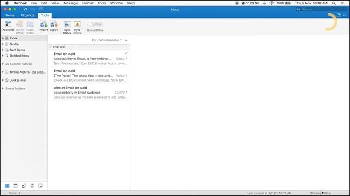Open the By: Conversations sort dropdown
The image size is (350, 196).
pos(107,40)
